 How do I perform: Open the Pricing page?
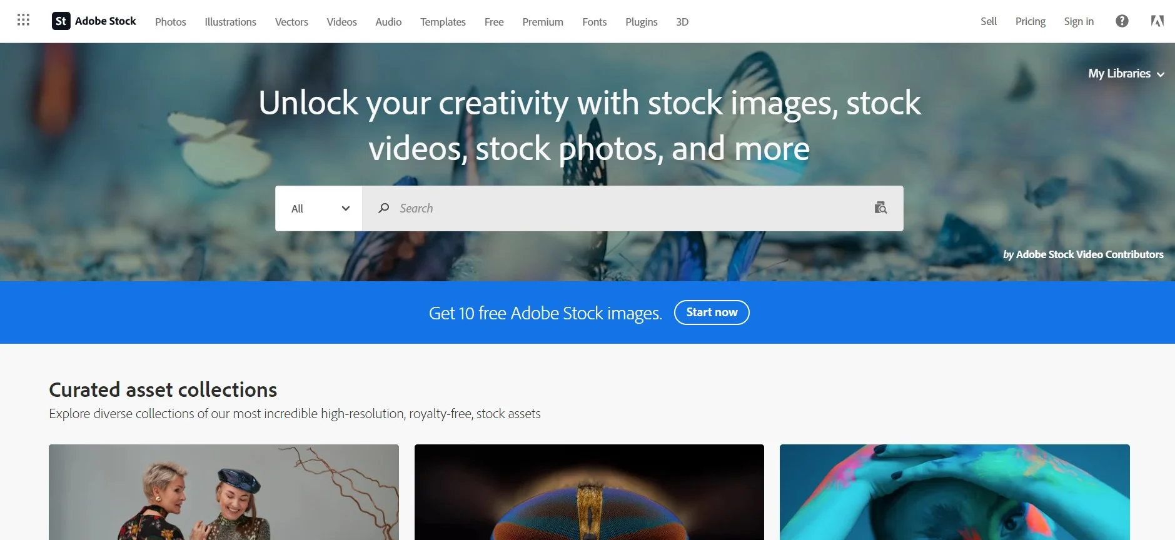[x=1030, y=21]
